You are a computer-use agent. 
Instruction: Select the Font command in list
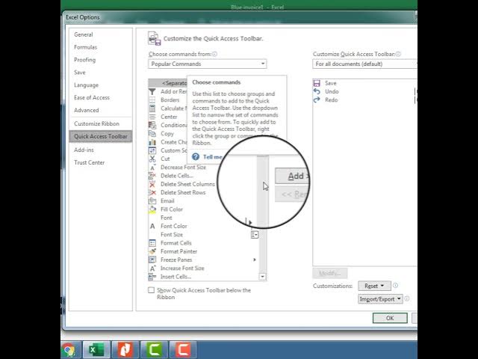click(167, 218)
